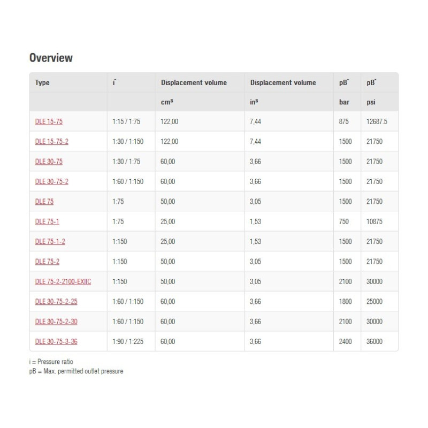Click the pB psi column header

pyautogui.click(x=371, y=82)
